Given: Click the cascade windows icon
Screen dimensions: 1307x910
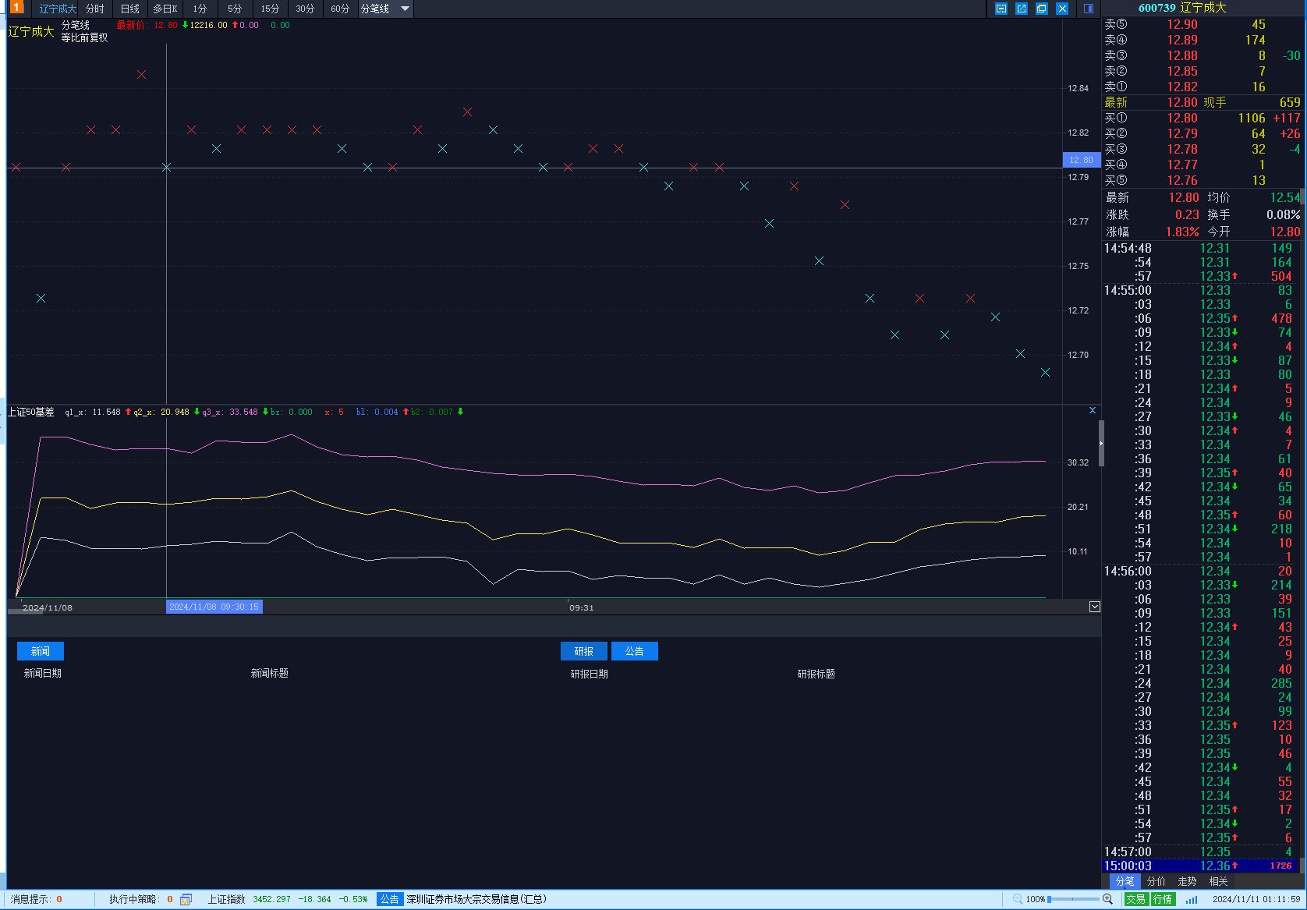Looking at the screenshot, I should pos(1042,9).
